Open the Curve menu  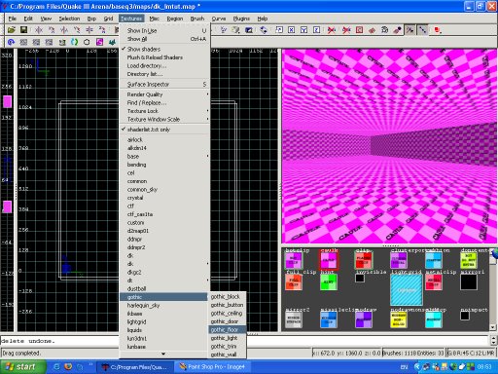(x=219, y=19)
